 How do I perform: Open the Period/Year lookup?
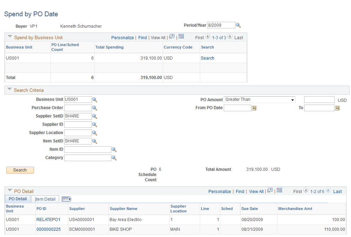[x=238, y=25]
